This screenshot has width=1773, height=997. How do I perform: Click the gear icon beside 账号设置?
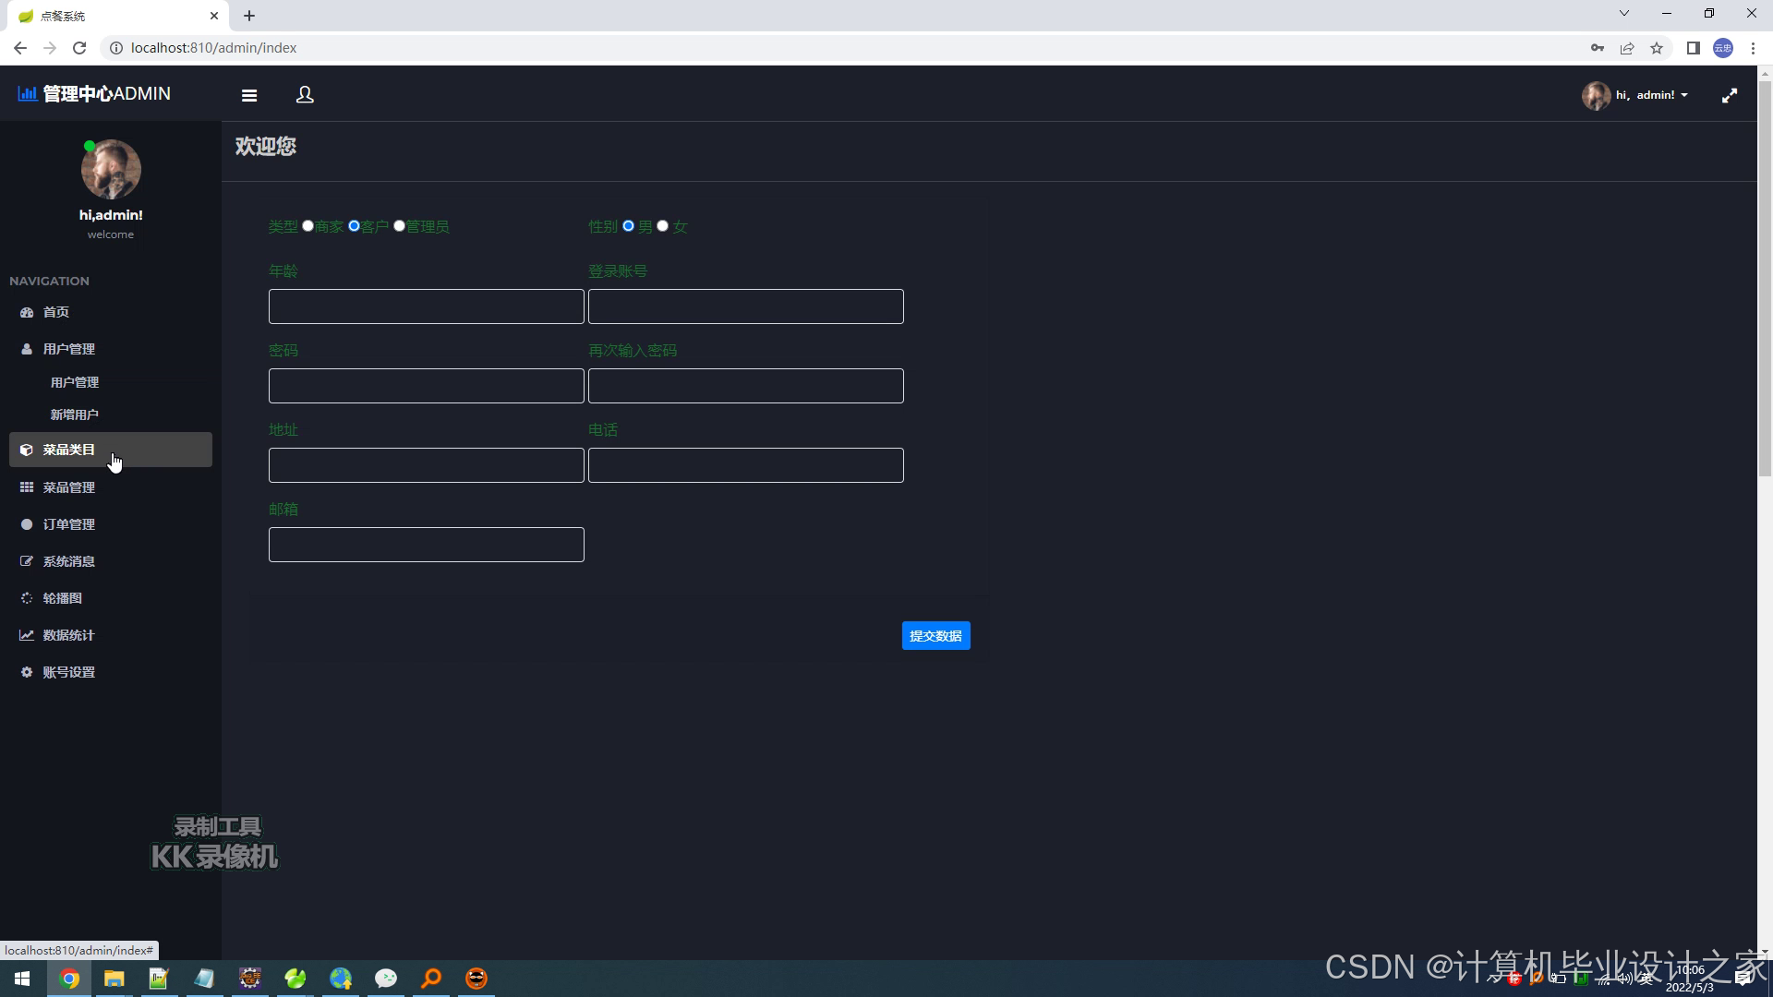click(27, 672)
